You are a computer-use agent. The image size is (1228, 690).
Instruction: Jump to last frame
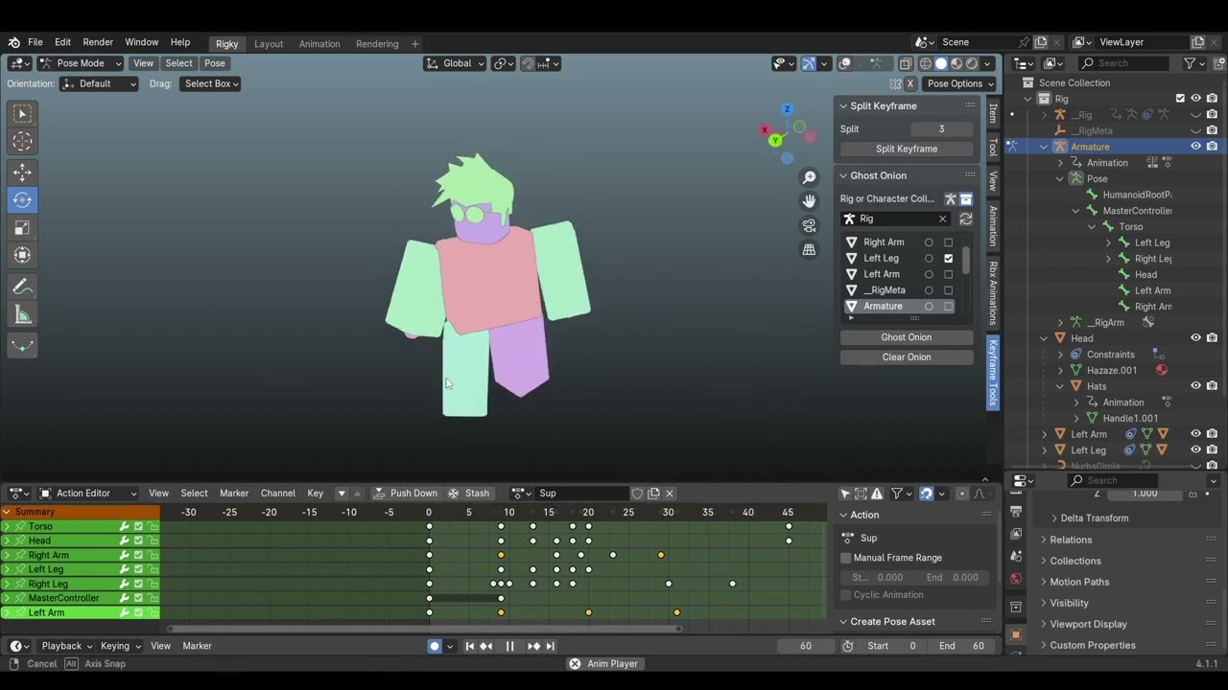point(550,646)
